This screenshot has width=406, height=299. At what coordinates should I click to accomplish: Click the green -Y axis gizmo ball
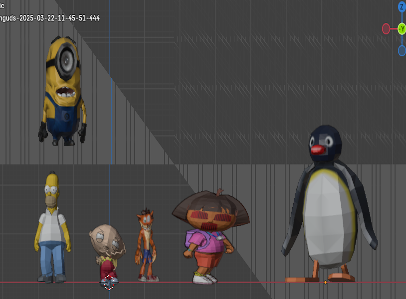point(402,29)
